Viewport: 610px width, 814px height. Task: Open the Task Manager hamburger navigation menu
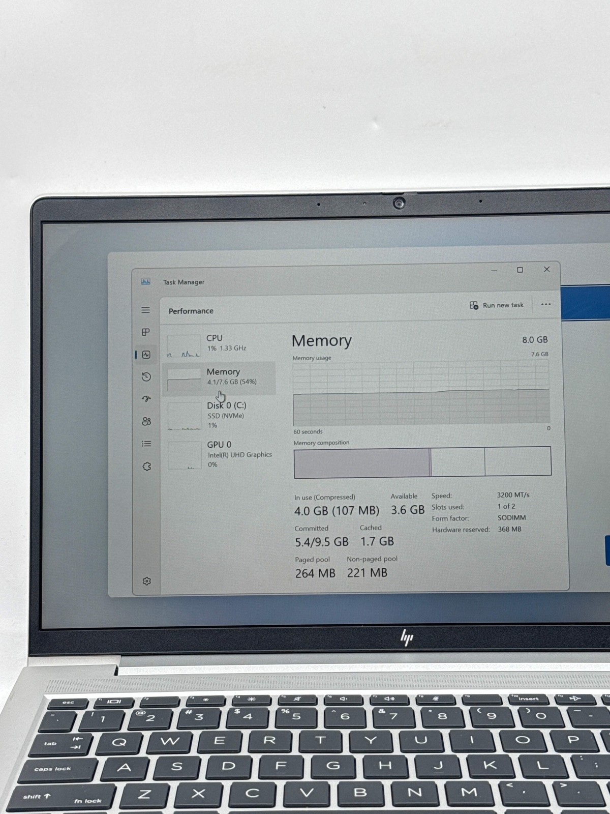(x=145, y=310)
